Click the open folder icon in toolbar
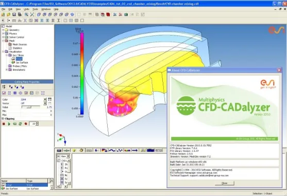The height and width of the screenshot is (196, 287). [x=8, y=14]
